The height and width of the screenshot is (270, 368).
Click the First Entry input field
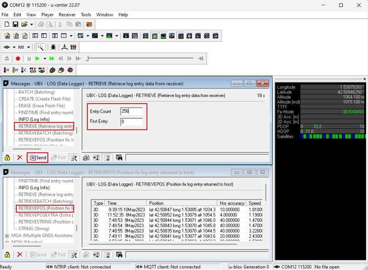(x=131, y=122)
